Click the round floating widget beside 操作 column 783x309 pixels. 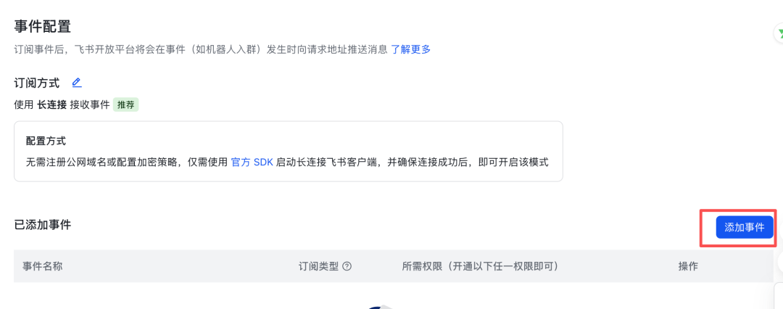coord(780,260)
